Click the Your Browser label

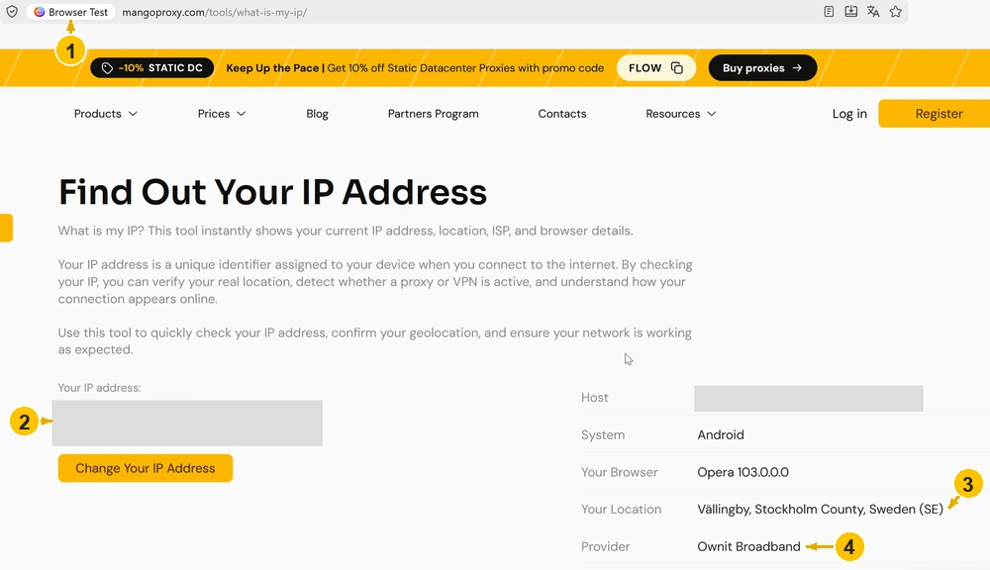620,471
